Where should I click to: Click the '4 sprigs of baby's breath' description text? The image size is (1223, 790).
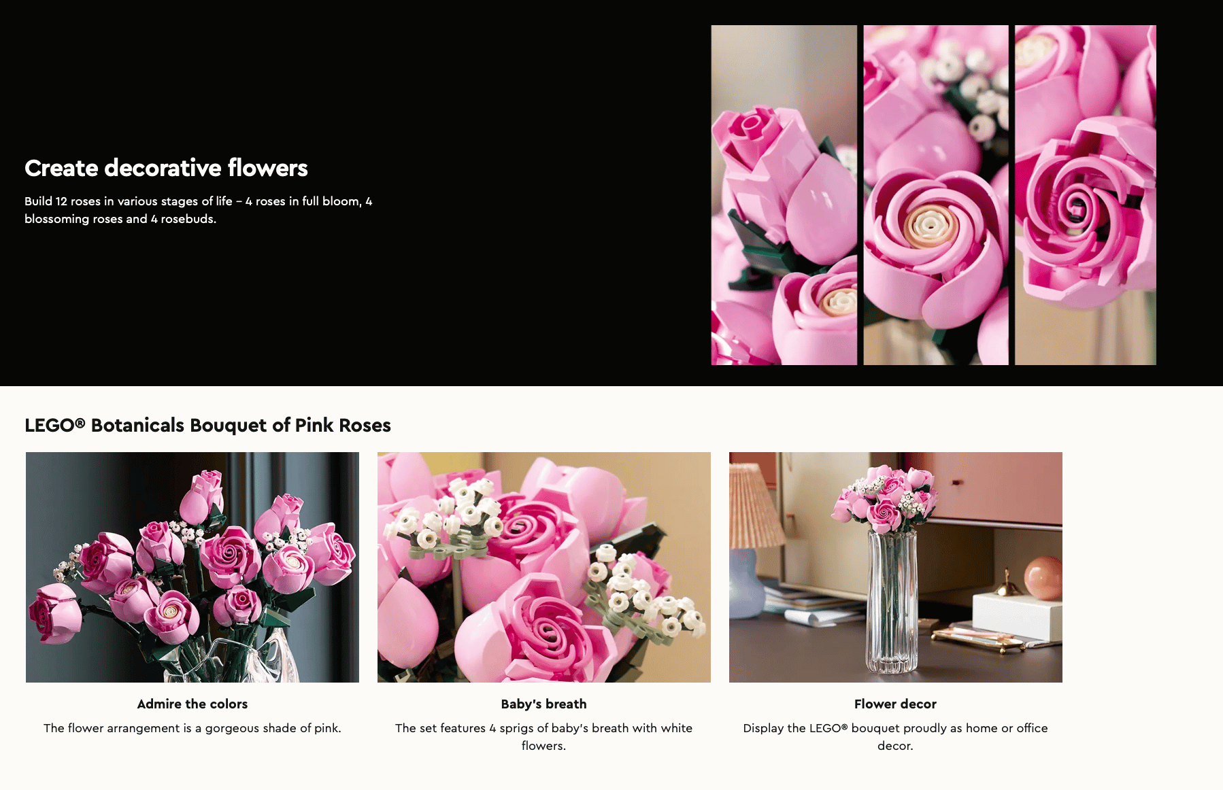point(544,737)
